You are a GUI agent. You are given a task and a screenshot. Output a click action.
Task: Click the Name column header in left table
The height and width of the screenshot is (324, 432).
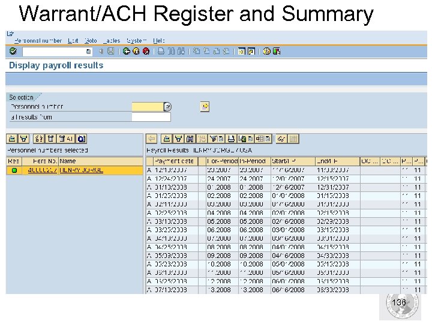point(101,161)
